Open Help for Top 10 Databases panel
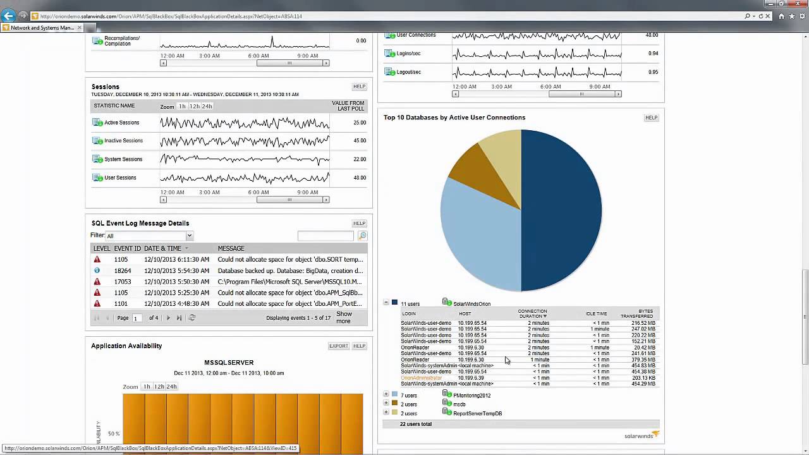Viewport: 809px width, 455px height. pyautogui.click(x=651, y=118)
